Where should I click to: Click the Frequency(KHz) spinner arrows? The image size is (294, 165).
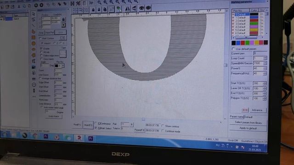tap(265, 73)
